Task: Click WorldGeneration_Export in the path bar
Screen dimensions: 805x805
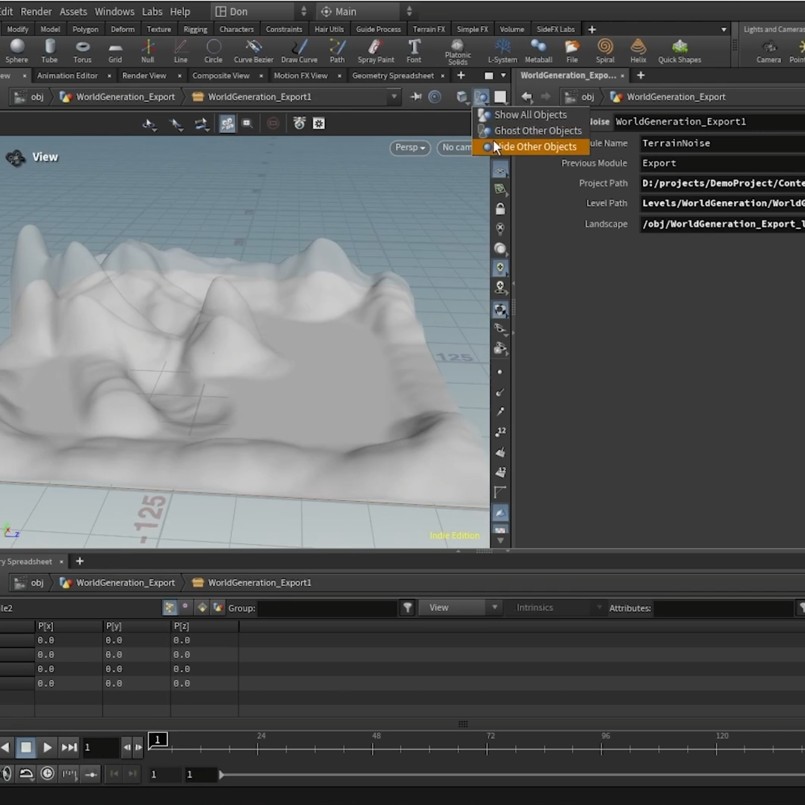Action: pos(125,97)
